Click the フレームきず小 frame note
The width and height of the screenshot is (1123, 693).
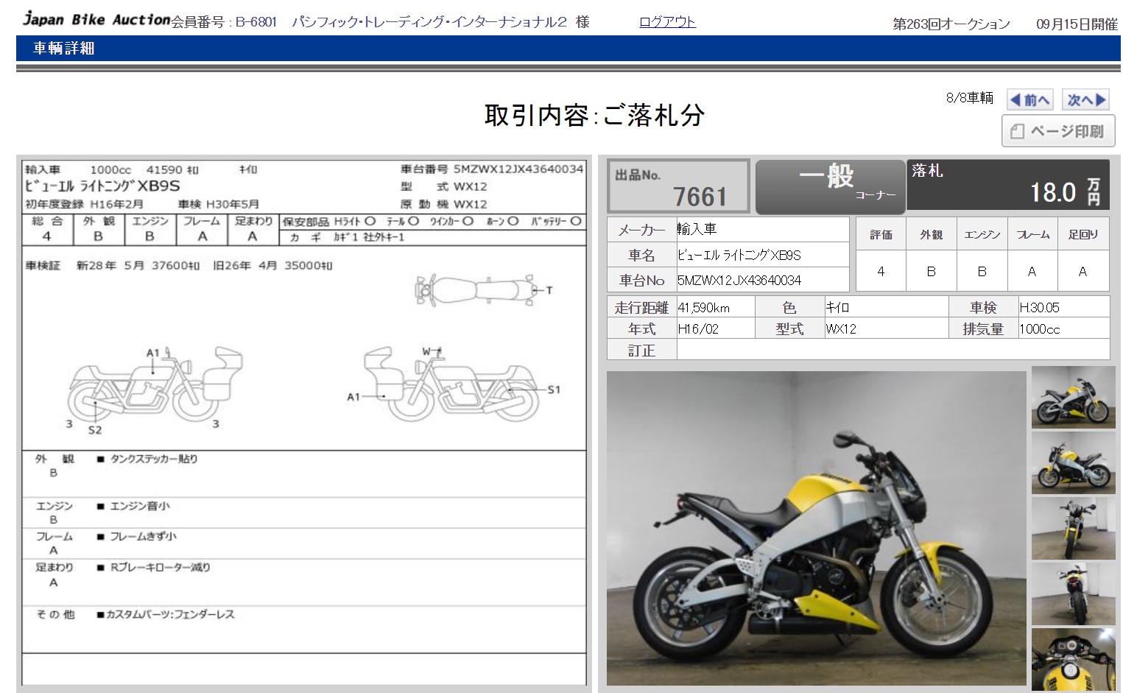click(143, 537)
